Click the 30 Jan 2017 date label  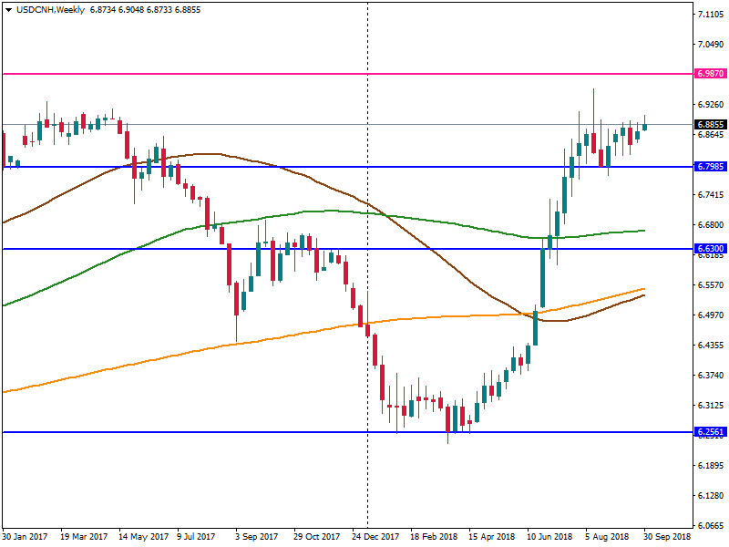26,538
